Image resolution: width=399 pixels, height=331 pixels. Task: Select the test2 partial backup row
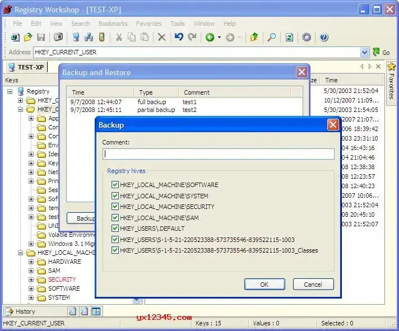[185, 110]
